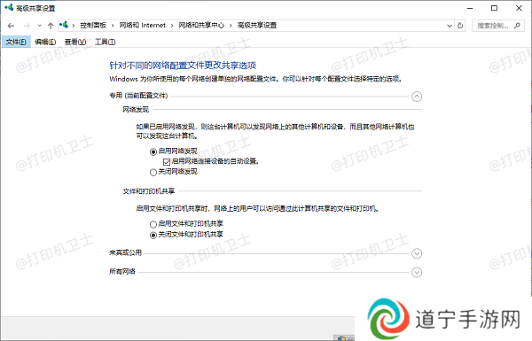The height and width of the screenshot is (341, 532).
Task: Go back with the back arrow
Action: (x=11, y=26)
